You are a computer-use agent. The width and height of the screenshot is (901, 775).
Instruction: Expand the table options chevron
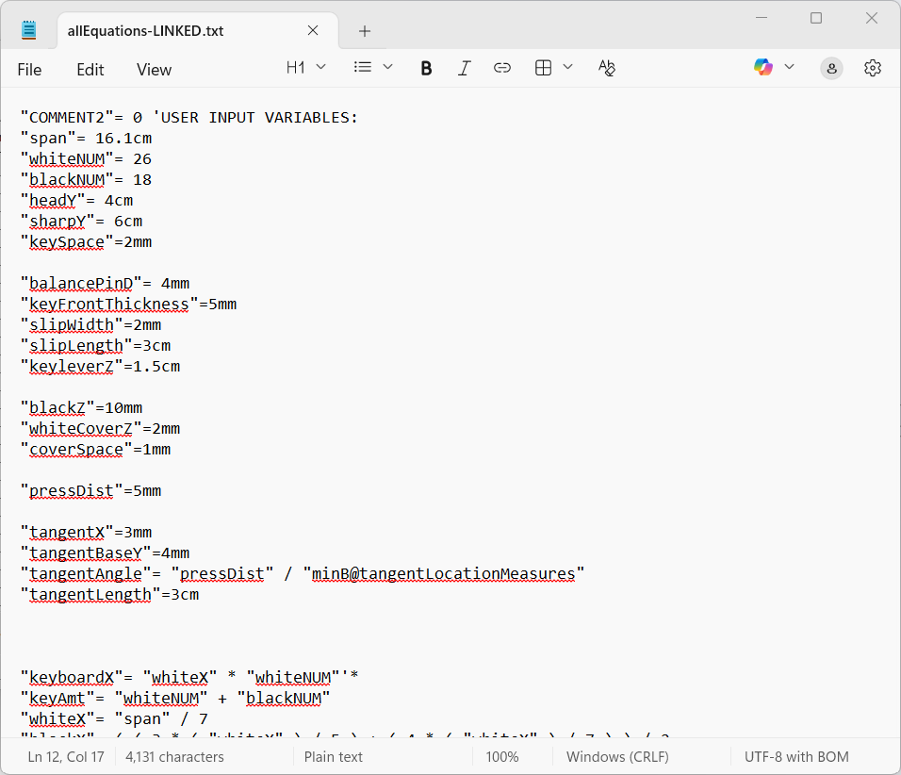click(x=568, y=67)
